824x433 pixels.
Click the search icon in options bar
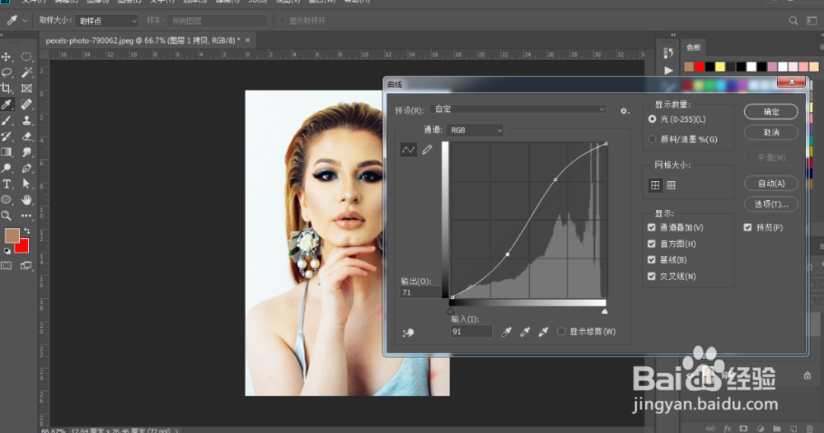pos(793,21)
